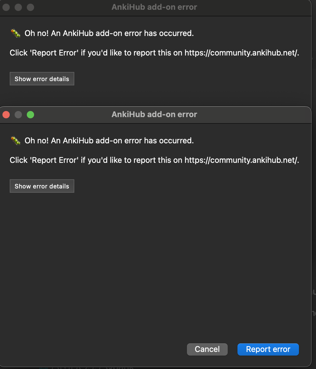Click the active dialog's "AnkiHub add-on error" title
The height and width of the screenshot is (369, 316).
click(x=154, y=115)
